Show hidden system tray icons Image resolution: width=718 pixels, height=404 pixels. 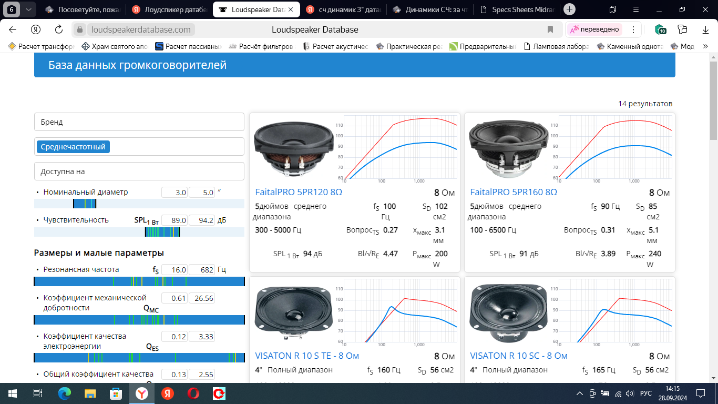[580, 393]
